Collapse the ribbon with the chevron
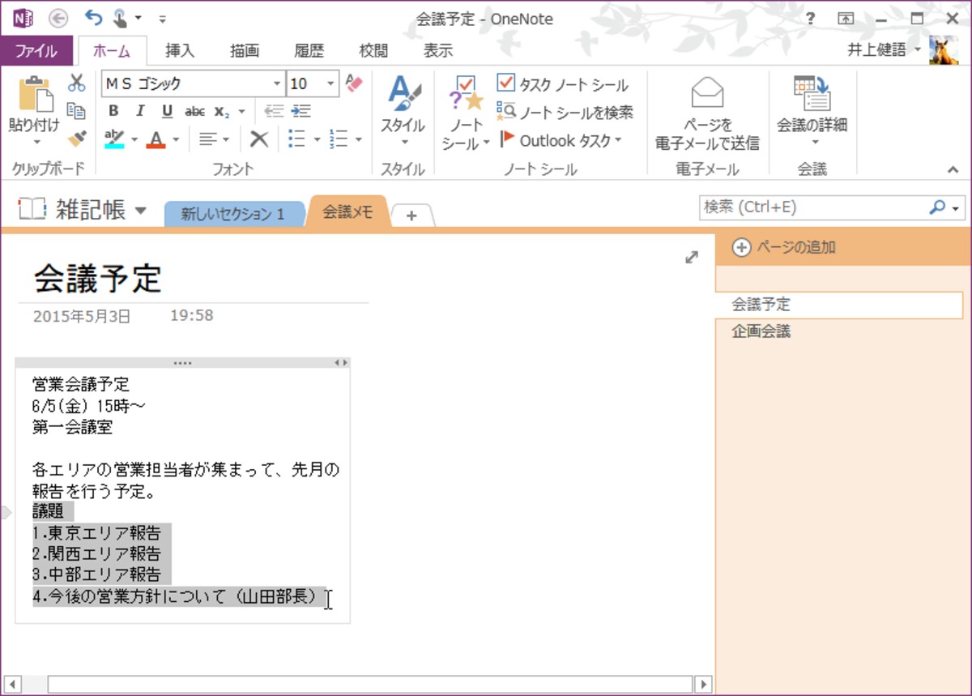Screen dimensions: 972x696 [953, 169]
